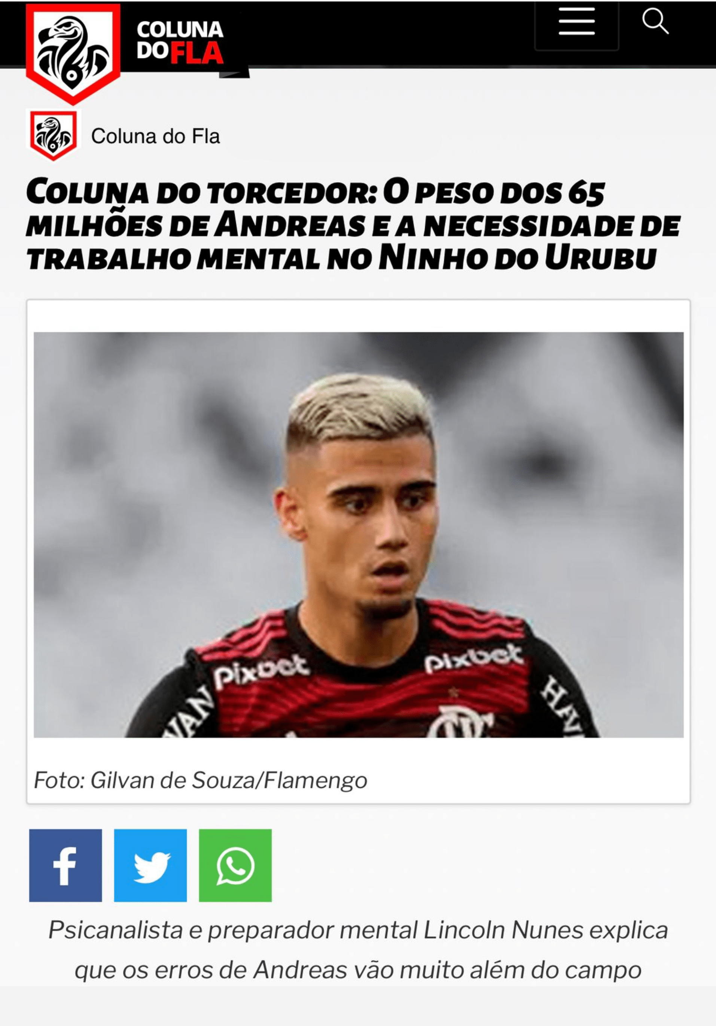Click the left Pixbet logo on the shirt

(261, 670)
